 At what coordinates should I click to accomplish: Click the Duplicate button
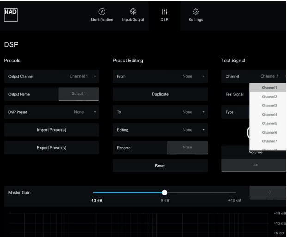pyautogui.click(x=160, y=94)
